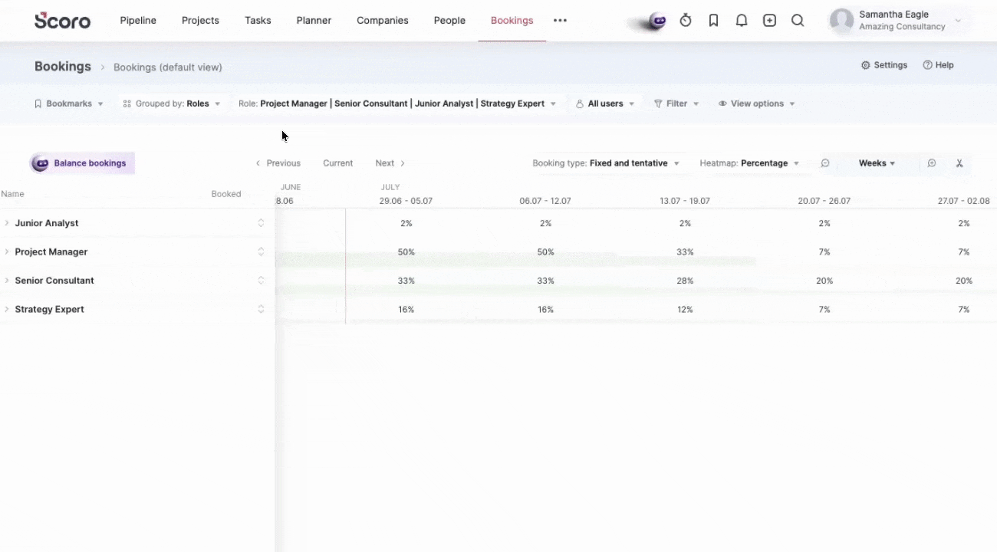
Task: Open the Bookmarks dropdown
Action: 69,103
